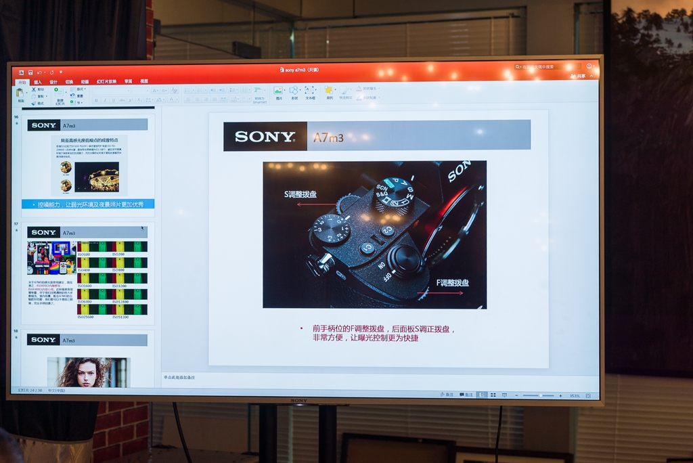Click the fit slide to window icon
Viewport: 693px width, 463px height.
588,396
